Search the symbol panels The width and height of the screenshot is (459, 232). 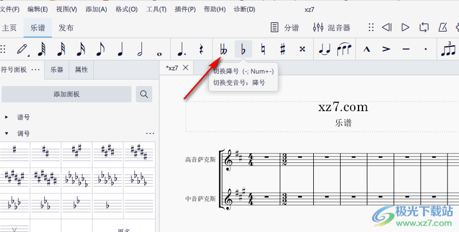pos(144,94)
